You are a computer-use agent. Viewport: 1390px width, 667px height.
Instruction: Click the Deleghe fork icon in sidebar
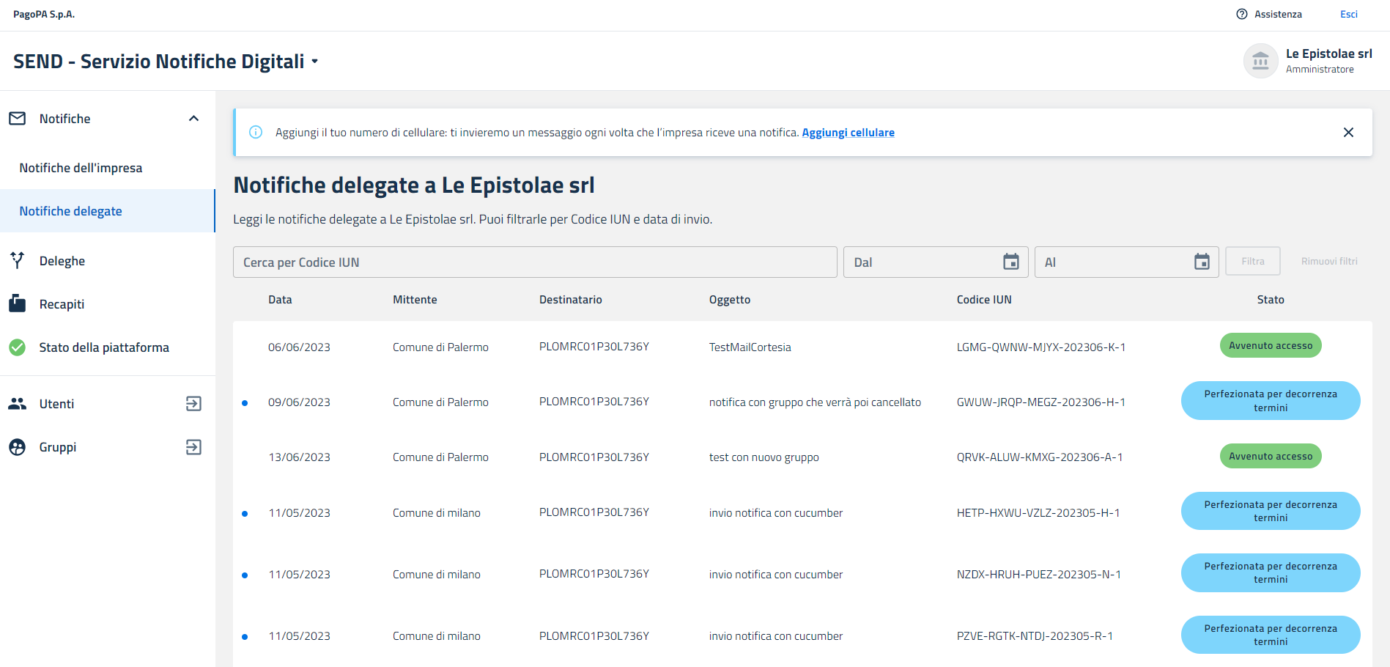coord(18,260)
